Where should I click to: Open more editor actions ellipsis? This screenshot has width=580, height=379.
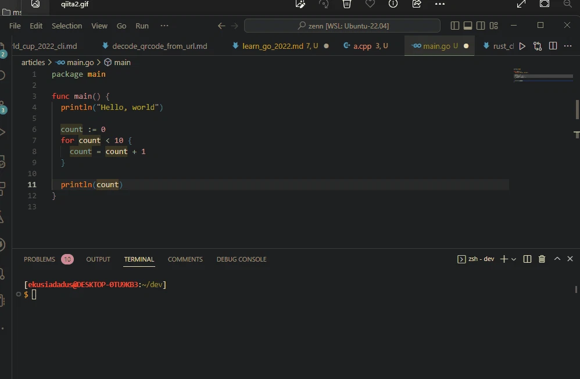tap(568, 46)
